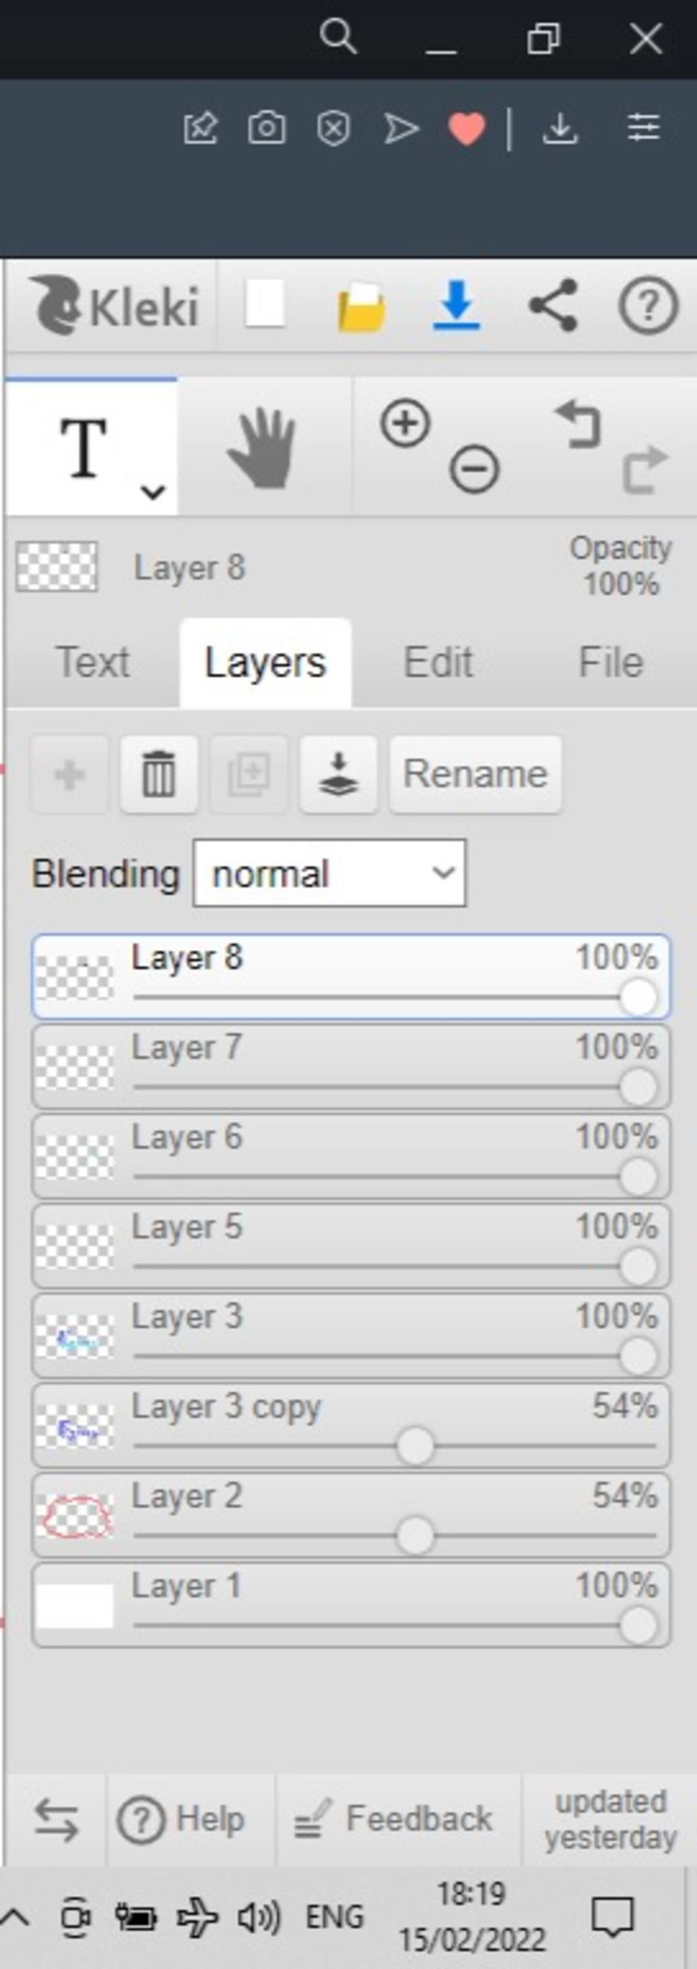
Task: Select the Hand pan tool
Action: tap(262, 449)
